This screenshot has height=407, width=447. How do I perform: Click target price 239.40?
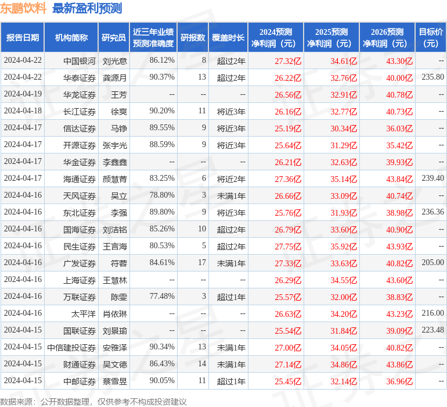point(432,178)
